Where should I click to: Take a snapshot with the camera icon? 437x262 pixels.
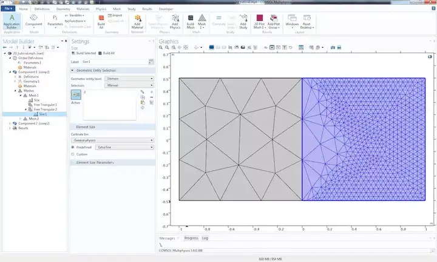coord(333,48)
